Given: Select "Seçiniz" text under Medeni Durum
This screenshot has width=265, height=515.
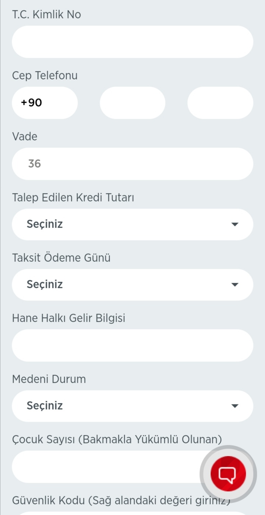Looking at the screenshot, I should pyautogui.click(x=45, y=406).
